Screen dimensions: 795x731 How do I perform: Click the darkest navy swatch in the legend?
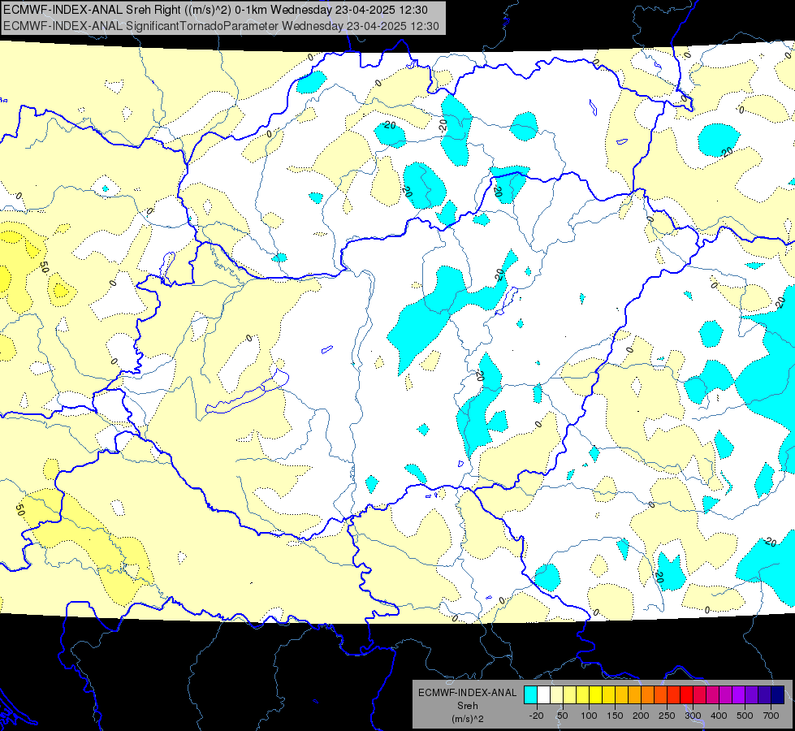tap(778, 694)
